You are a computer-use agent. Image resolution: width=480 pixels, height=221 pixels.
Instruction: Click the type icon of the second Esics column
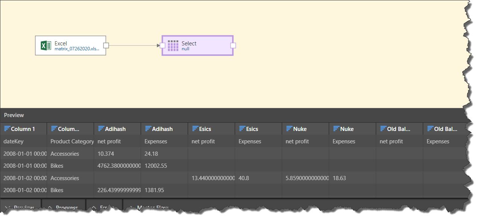coord(242,129)
